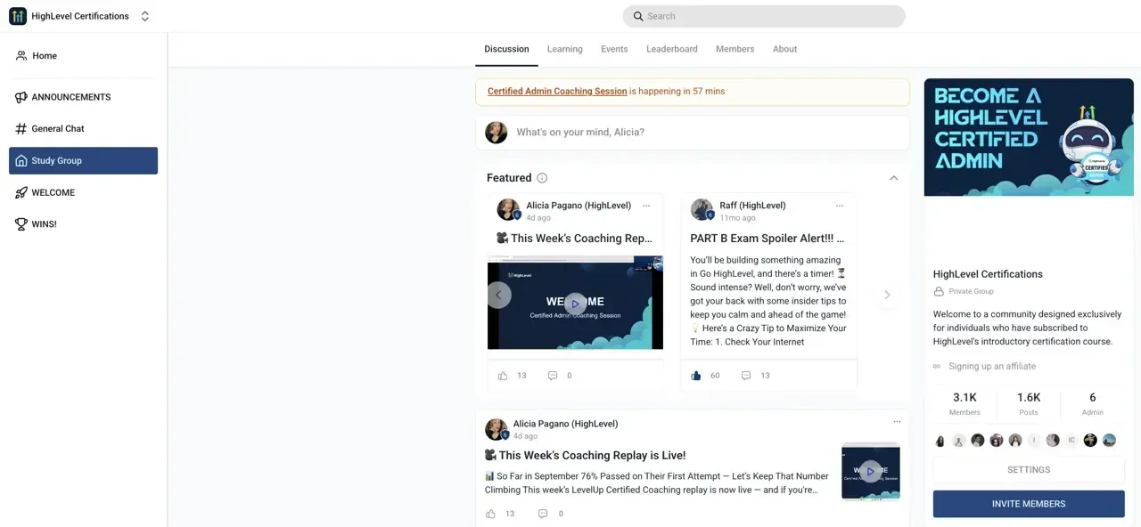Open 'PART B Exam Spoiler Alert!!!' post title
This screenshot has height=527, width=1141.
coord(768,239)
